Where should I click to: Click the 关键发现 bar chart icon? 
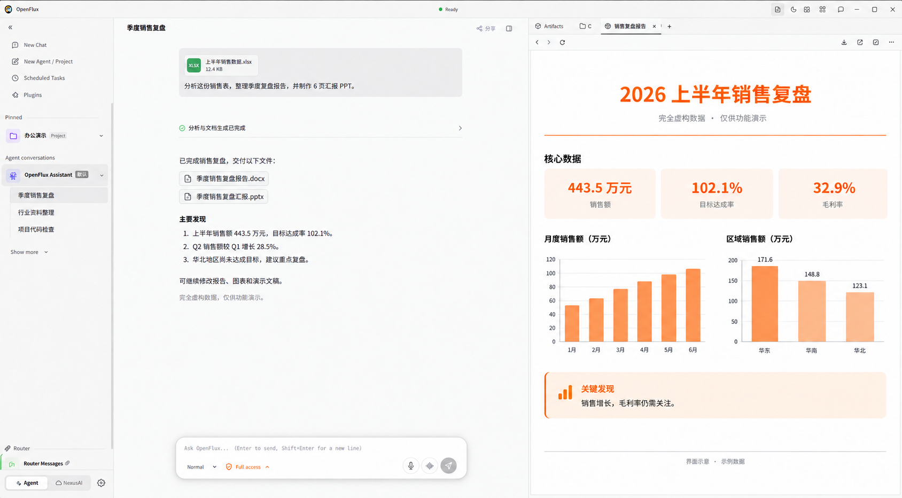coord(565,393)
